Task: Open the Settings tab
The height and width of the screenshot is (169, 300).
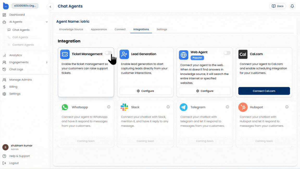Action: click(162, 29)
